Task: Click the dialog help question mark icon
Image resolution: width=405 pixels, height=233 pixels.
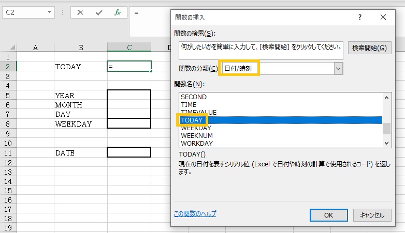Action: point(360,17)
